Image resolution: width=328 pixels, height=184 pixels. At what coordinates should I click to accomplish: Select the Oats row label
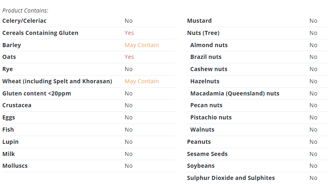(x=9, y=57)
